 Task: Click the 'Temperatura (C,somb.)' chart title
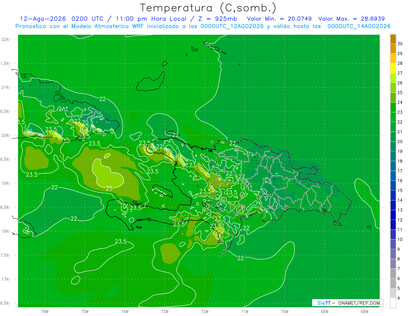[x=208, y=8]
